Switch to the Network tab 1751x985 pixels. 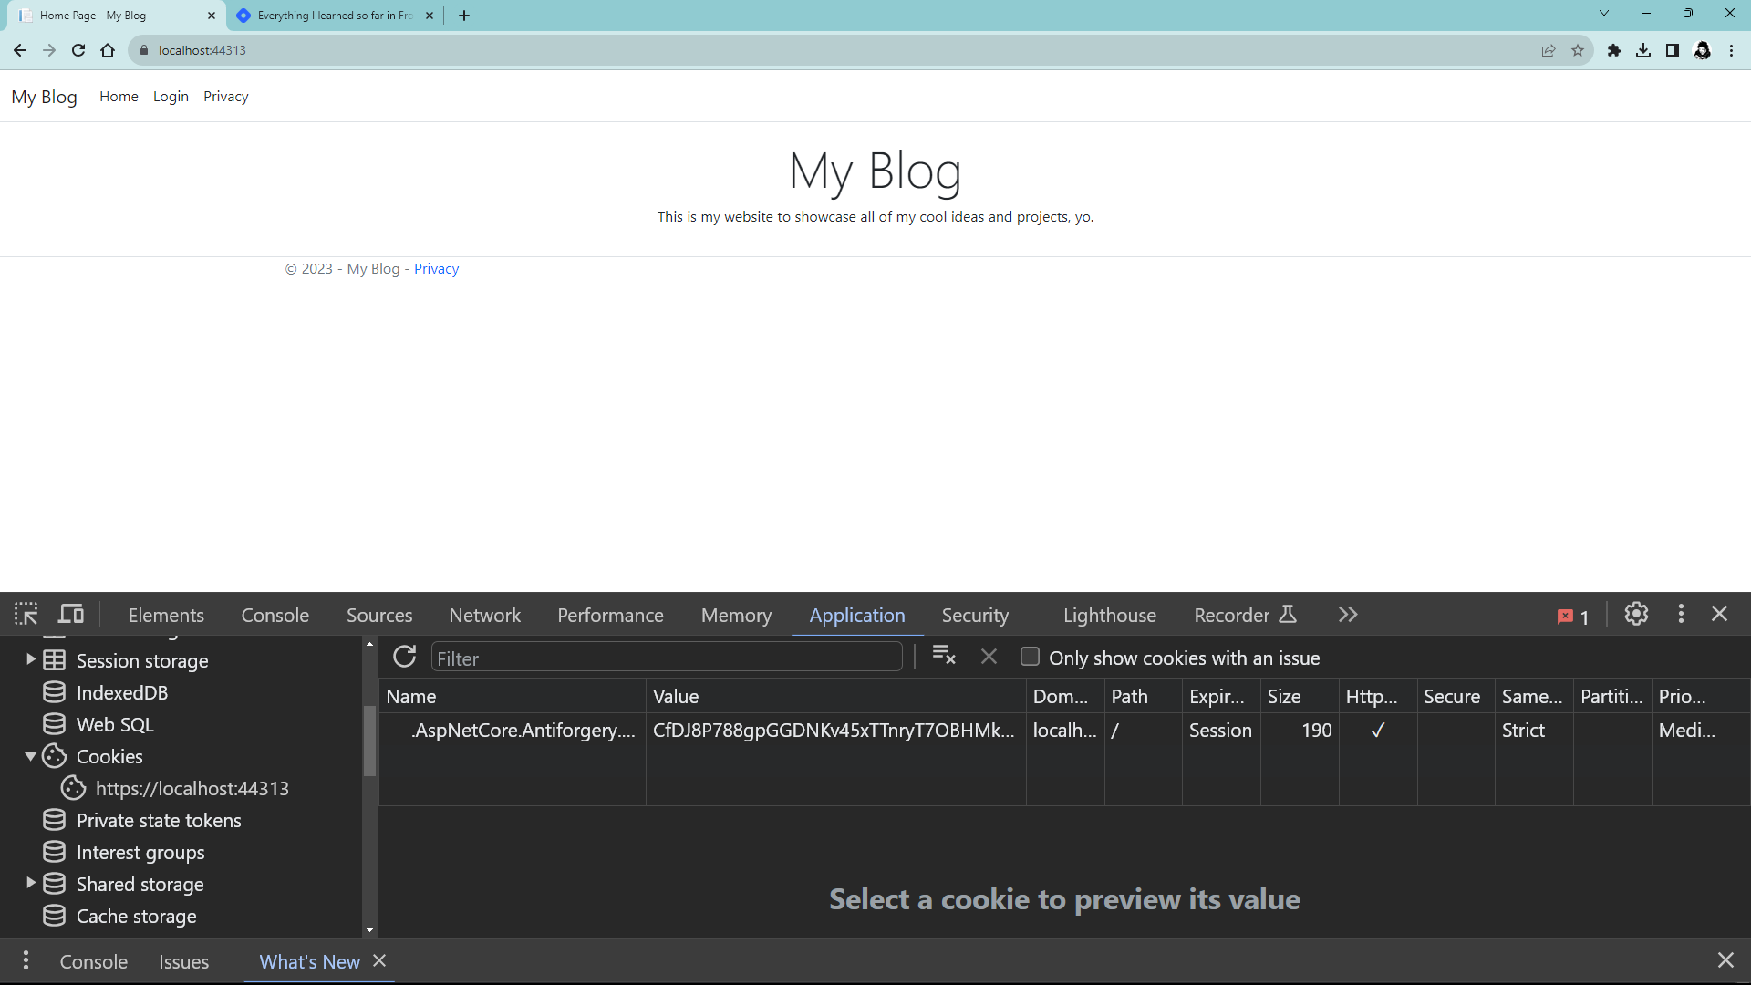click(484, 616)
